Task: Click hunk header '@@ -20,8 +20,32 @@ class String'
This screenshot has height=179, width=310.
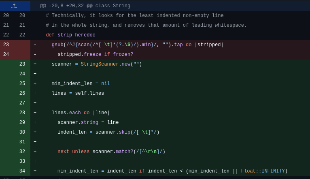Action: pos(85,6)
